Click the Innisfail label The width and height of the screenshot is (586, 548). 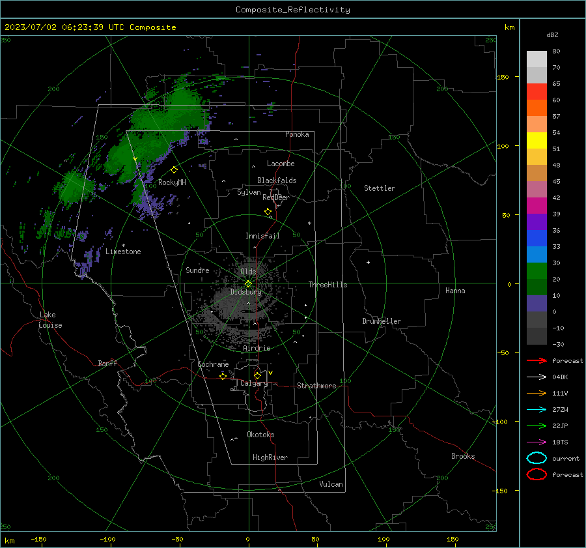pos(262,236)
